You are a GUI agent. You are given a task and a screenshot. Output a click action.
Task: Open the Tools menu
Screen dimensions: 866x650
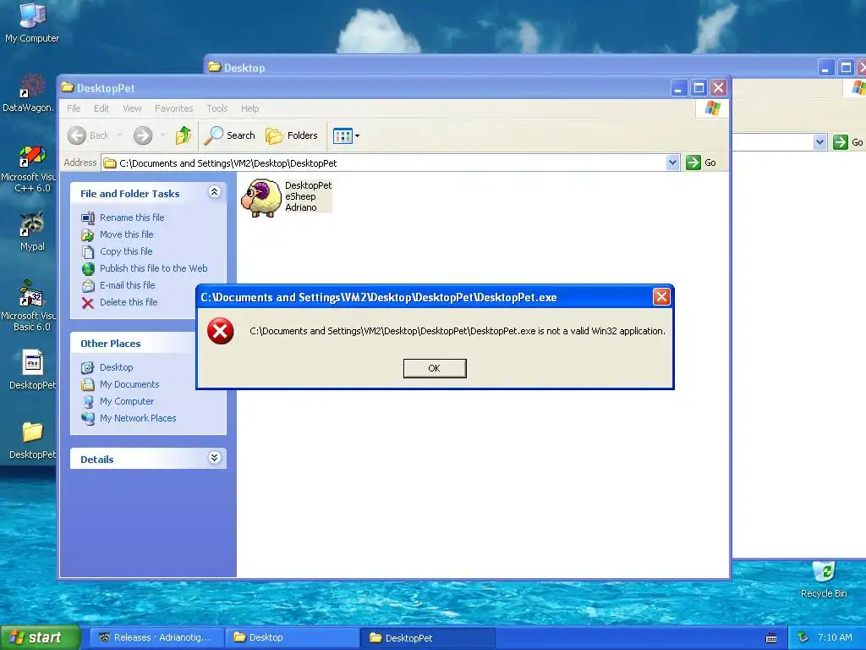(x=217, y=108)
